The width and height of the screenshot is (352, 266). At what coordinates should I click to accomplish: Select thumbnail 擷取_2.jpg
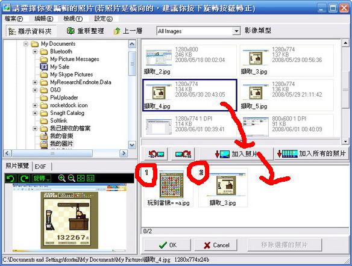pos(189,61)
